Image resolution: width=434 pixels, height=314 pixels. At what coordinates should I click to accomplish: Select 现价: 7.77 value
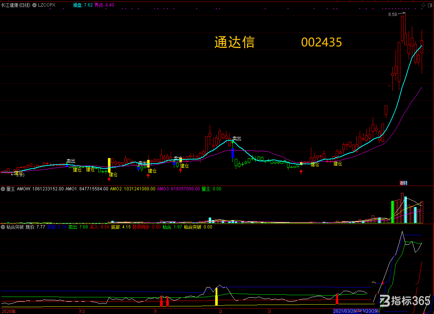pyautogui.click(x=36, y=227)
